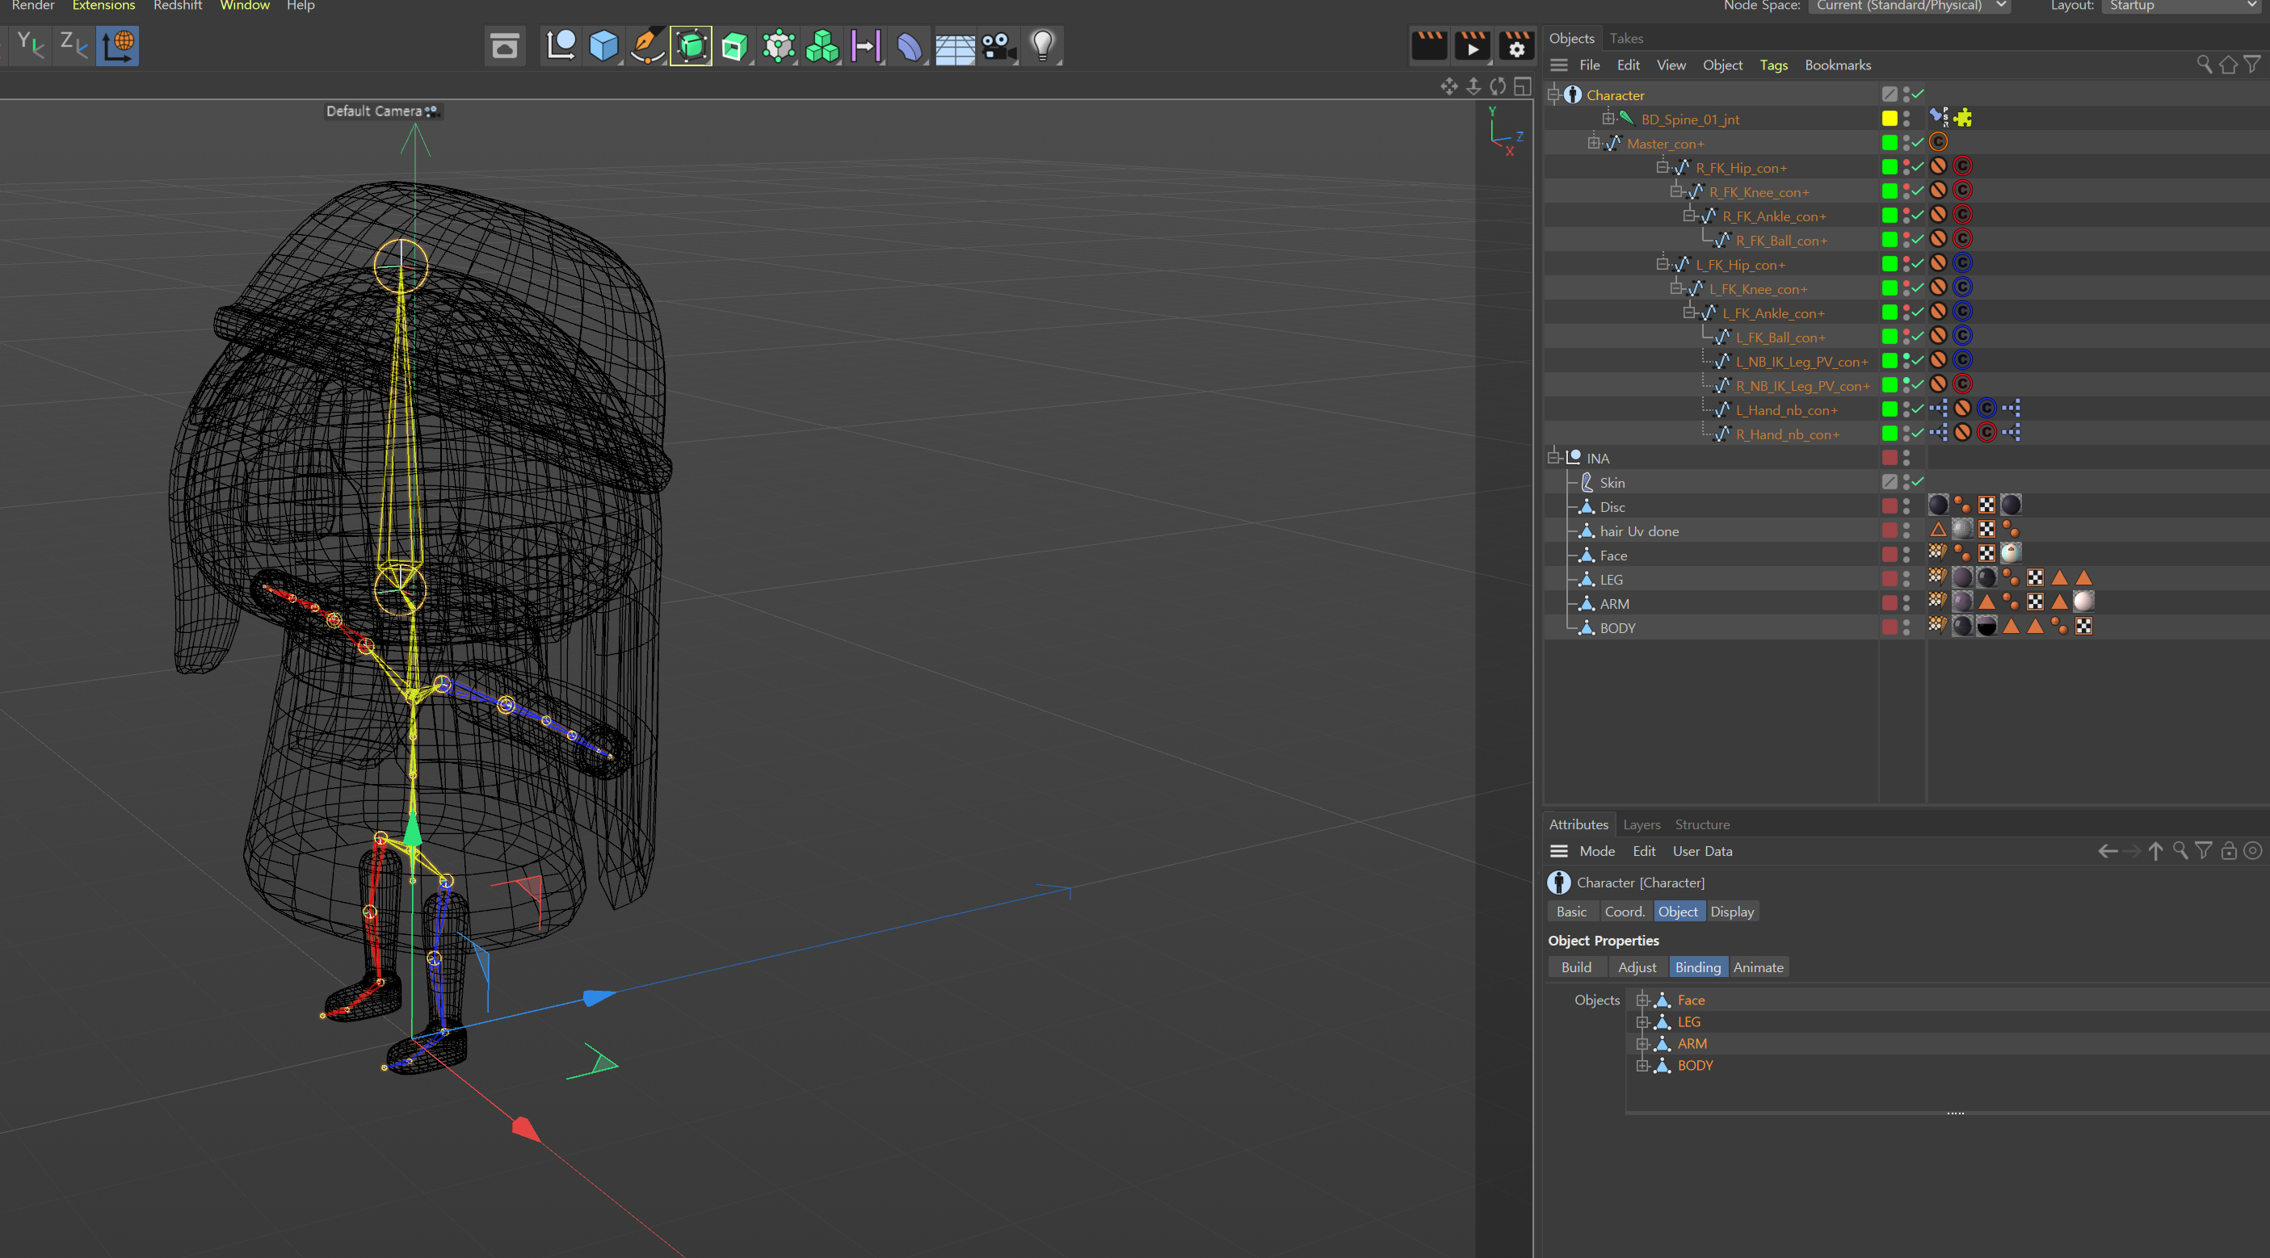Switch to the Structure tab
This screenshot has width=2270, height=1258.
(1703, 824)
